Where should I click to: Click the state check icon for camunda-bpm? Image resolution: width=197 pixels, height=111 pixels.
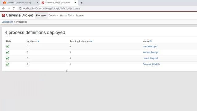point(7,47)
